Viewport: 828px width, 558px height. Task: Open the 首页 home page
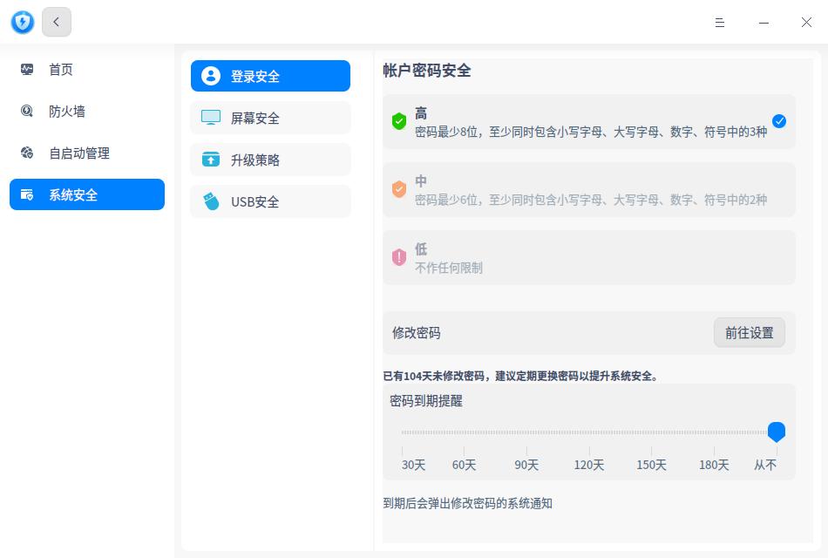(61, 70)
